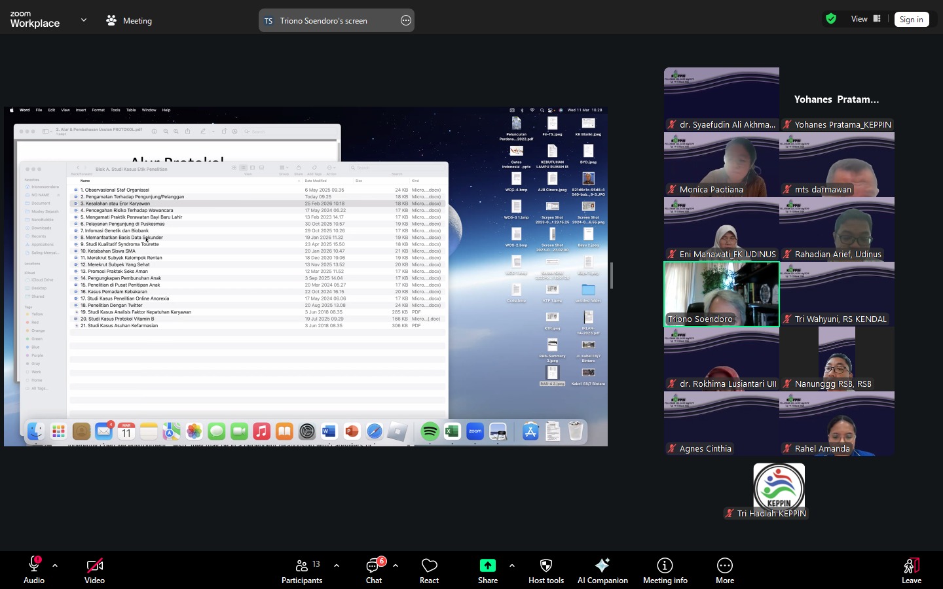
Task: Click the green Share screen button
Action: click(487, 569)
